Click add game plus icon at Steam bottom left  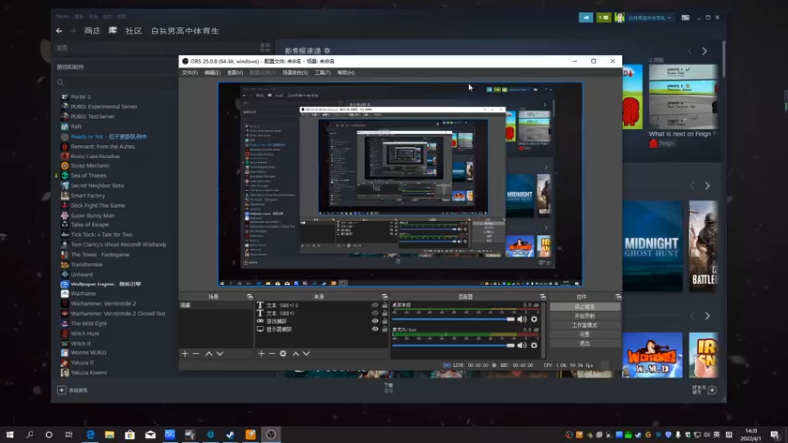point(61,390)
